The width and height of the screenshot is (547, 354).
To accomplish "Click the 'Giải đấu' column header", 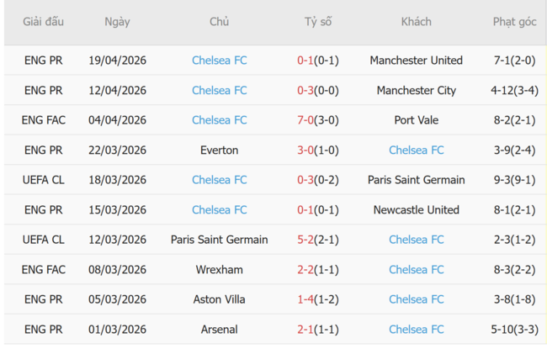I will coord(43,22).
